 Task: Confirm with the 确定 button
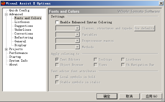coord(107,96)
